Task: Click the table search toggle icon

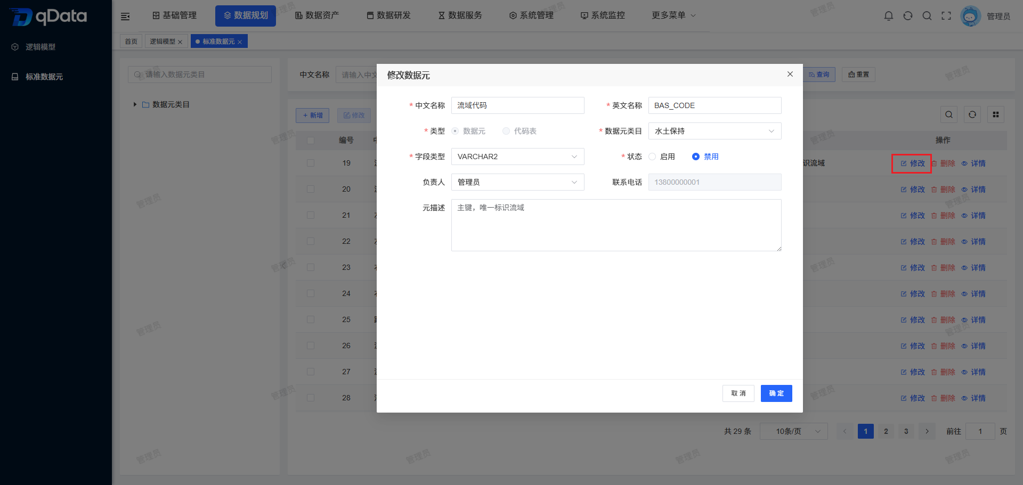Action: (x=949, y=114)
